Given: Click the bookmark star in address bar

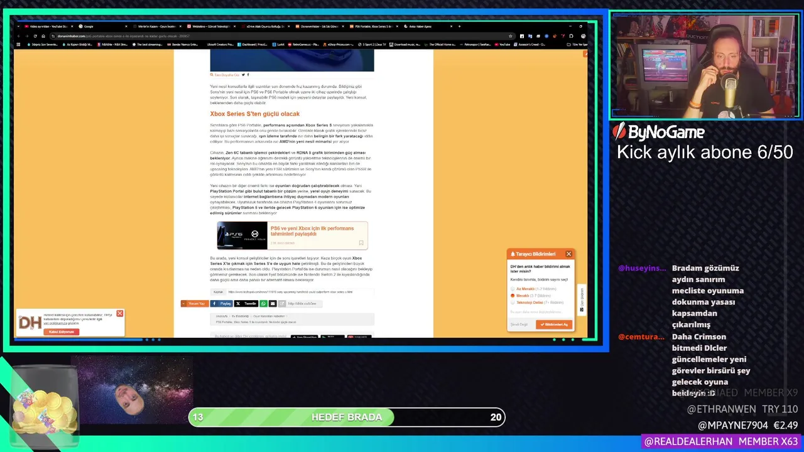Looking at the screenshot, I should coord(511,36).
